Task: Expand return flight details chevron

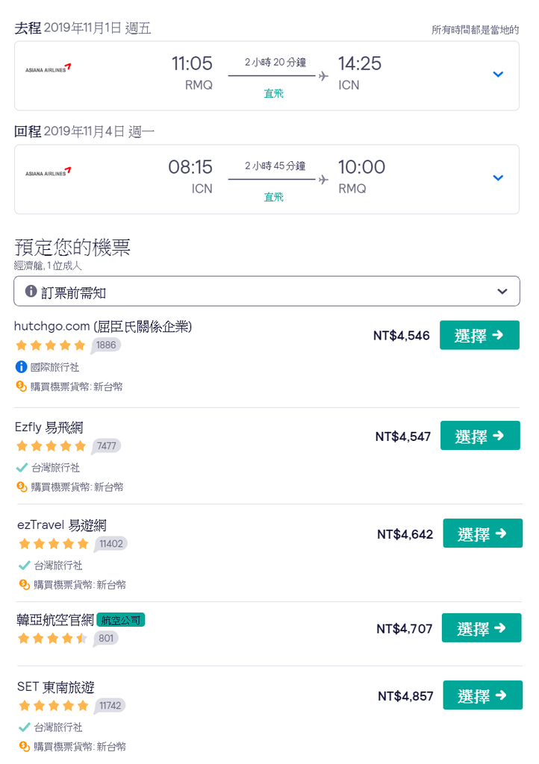Action: click(498, 178)
